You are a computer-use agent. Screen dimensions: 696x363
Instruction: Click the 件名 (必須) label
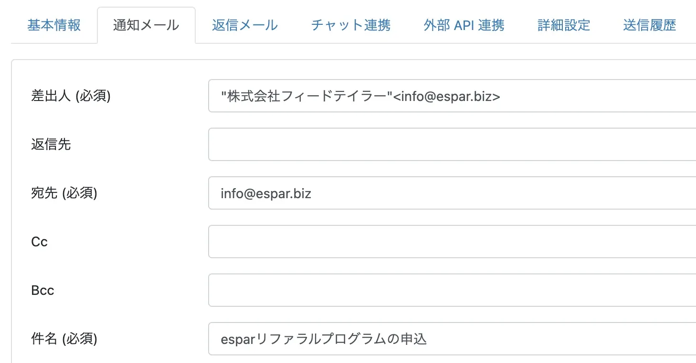point(64,339)
